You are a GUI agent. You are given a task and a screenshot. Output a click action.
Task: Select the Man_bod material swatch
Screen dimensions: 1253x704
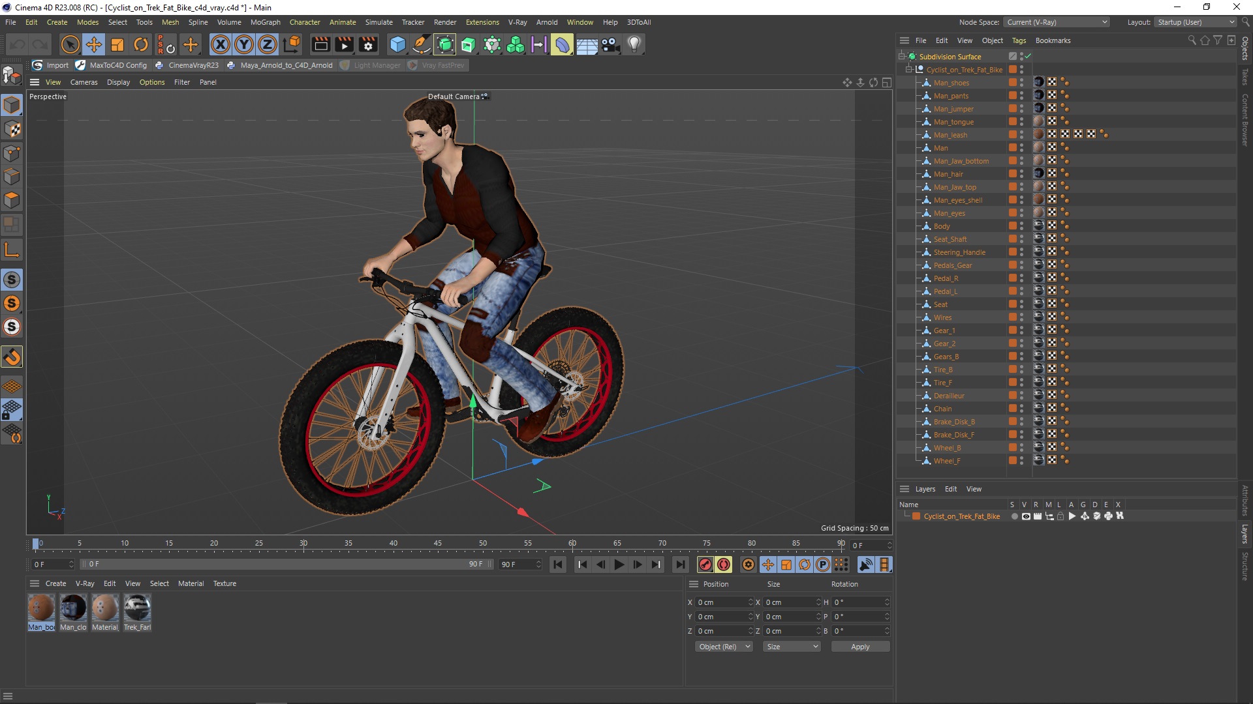[41, 613]
